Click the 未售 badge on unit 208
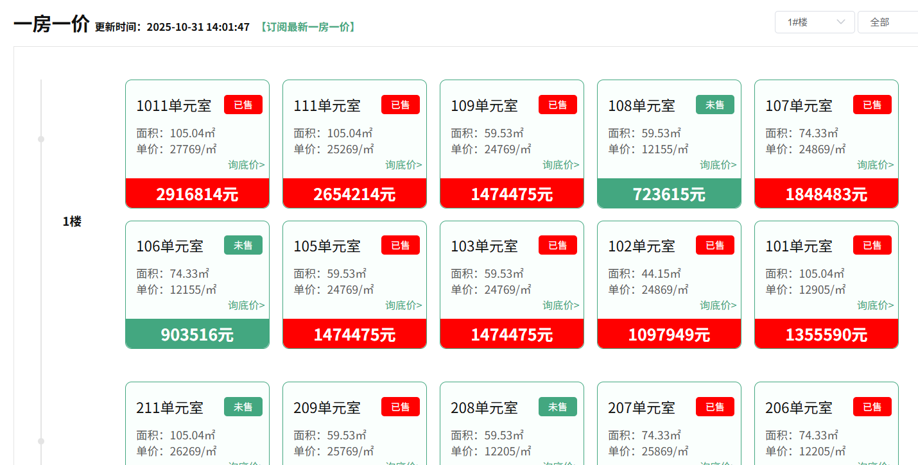 coord(557,407)
